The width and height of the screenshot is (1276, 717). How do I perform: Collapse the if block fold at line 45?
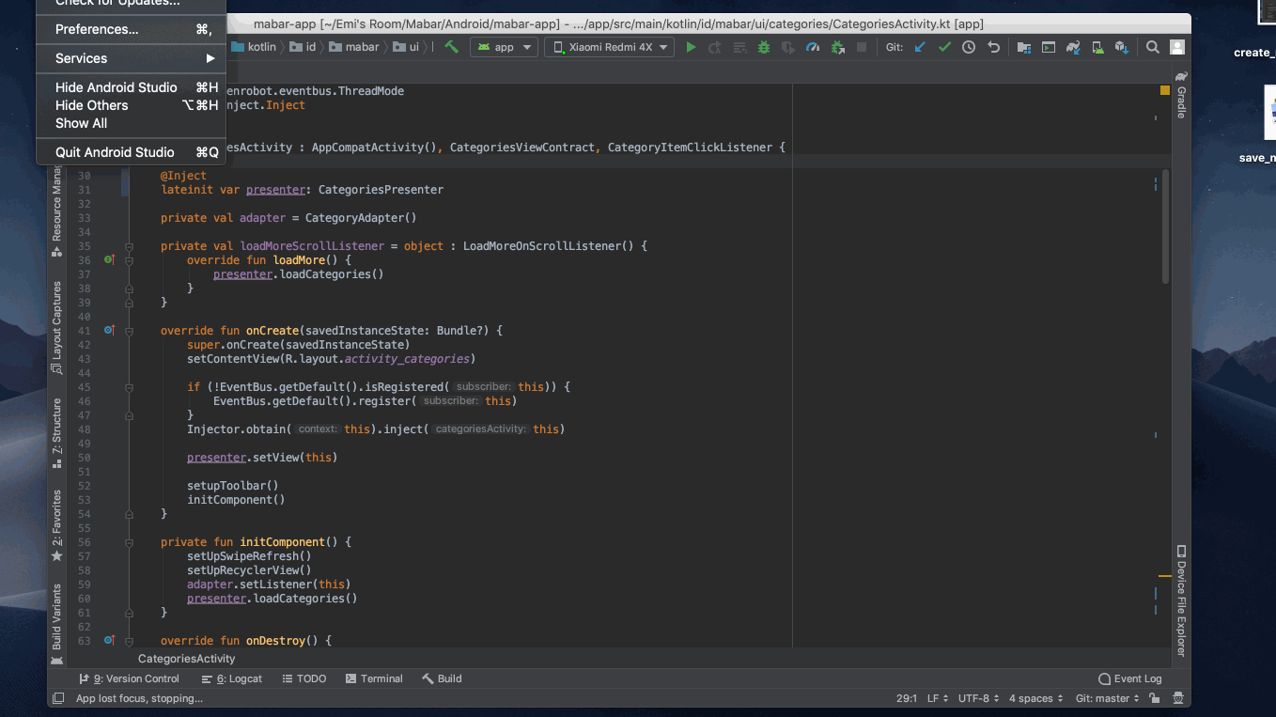130,387
